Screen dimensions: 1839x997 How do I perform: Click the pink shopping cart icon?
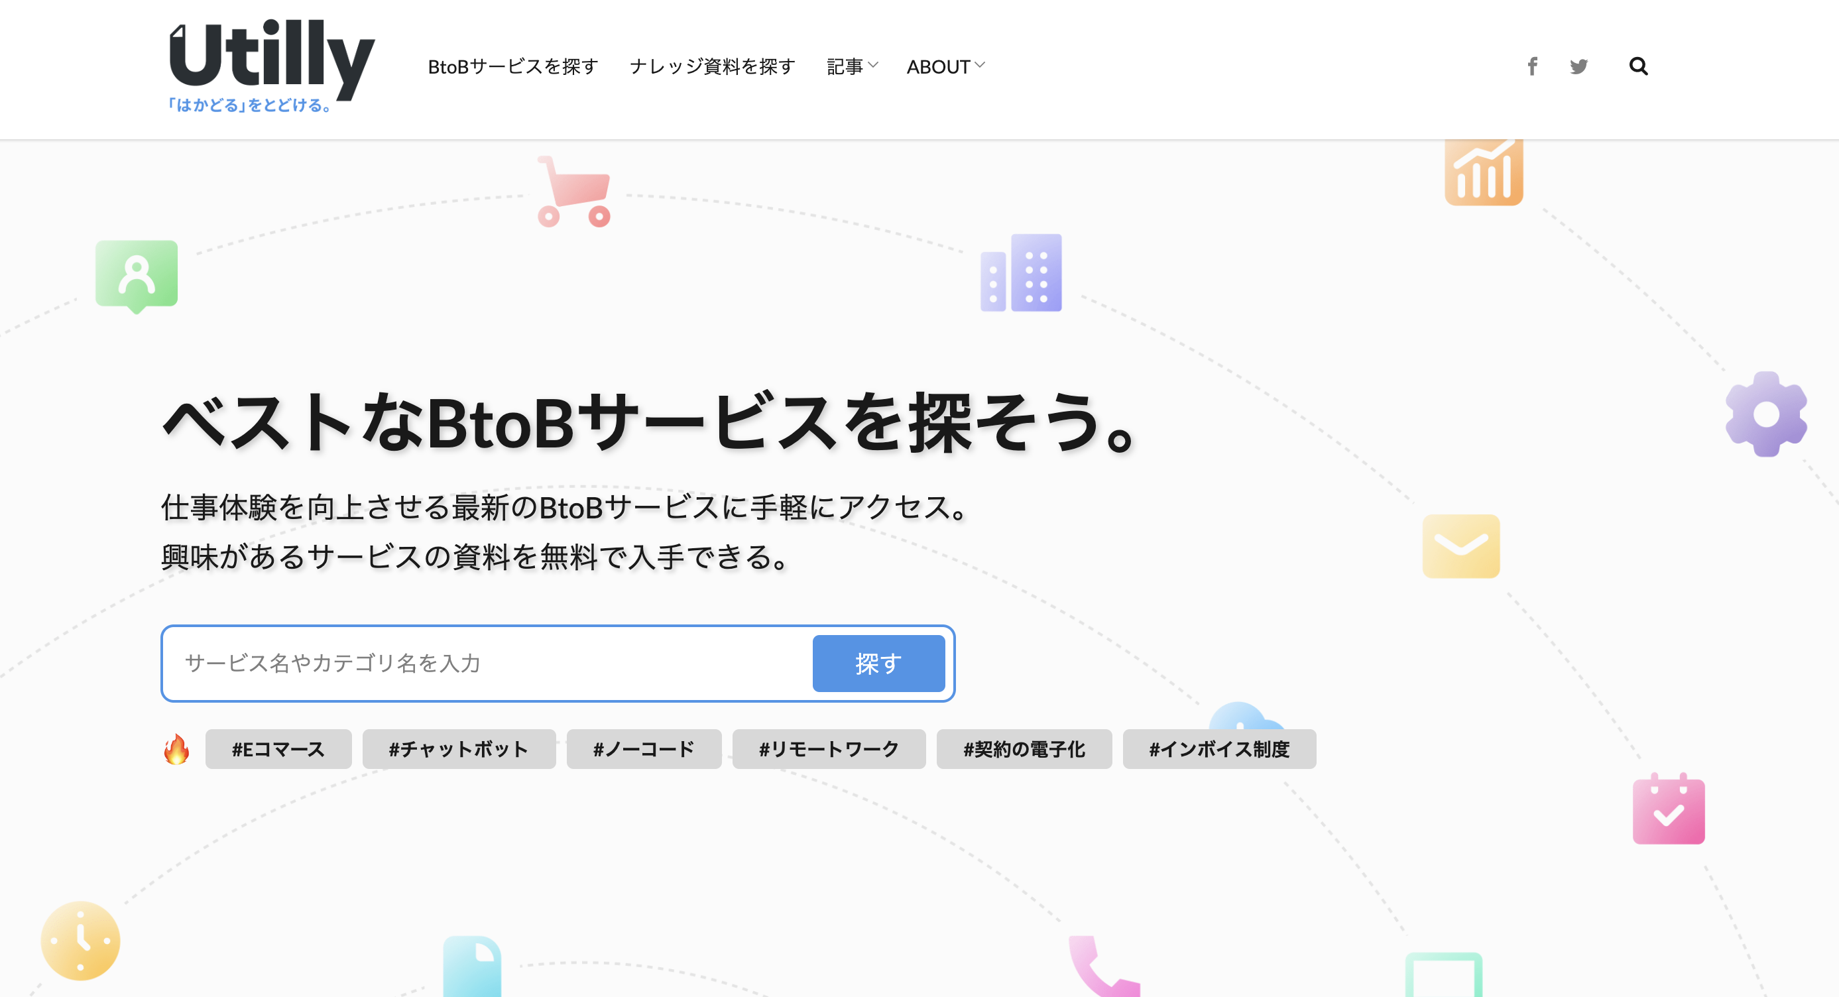(x=574, y=192)
